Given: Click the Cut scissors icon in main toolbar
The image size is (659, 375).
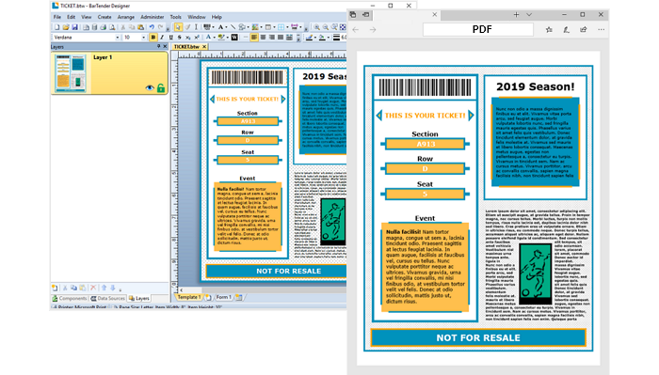Looking at the screenshot, I should tap(123, 27).
